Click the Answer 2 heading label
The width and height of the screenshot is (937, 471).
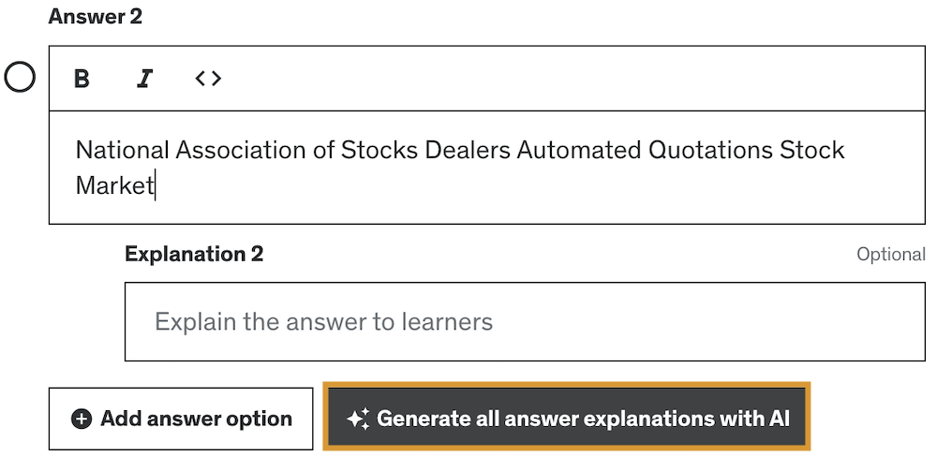click(96, 16)
